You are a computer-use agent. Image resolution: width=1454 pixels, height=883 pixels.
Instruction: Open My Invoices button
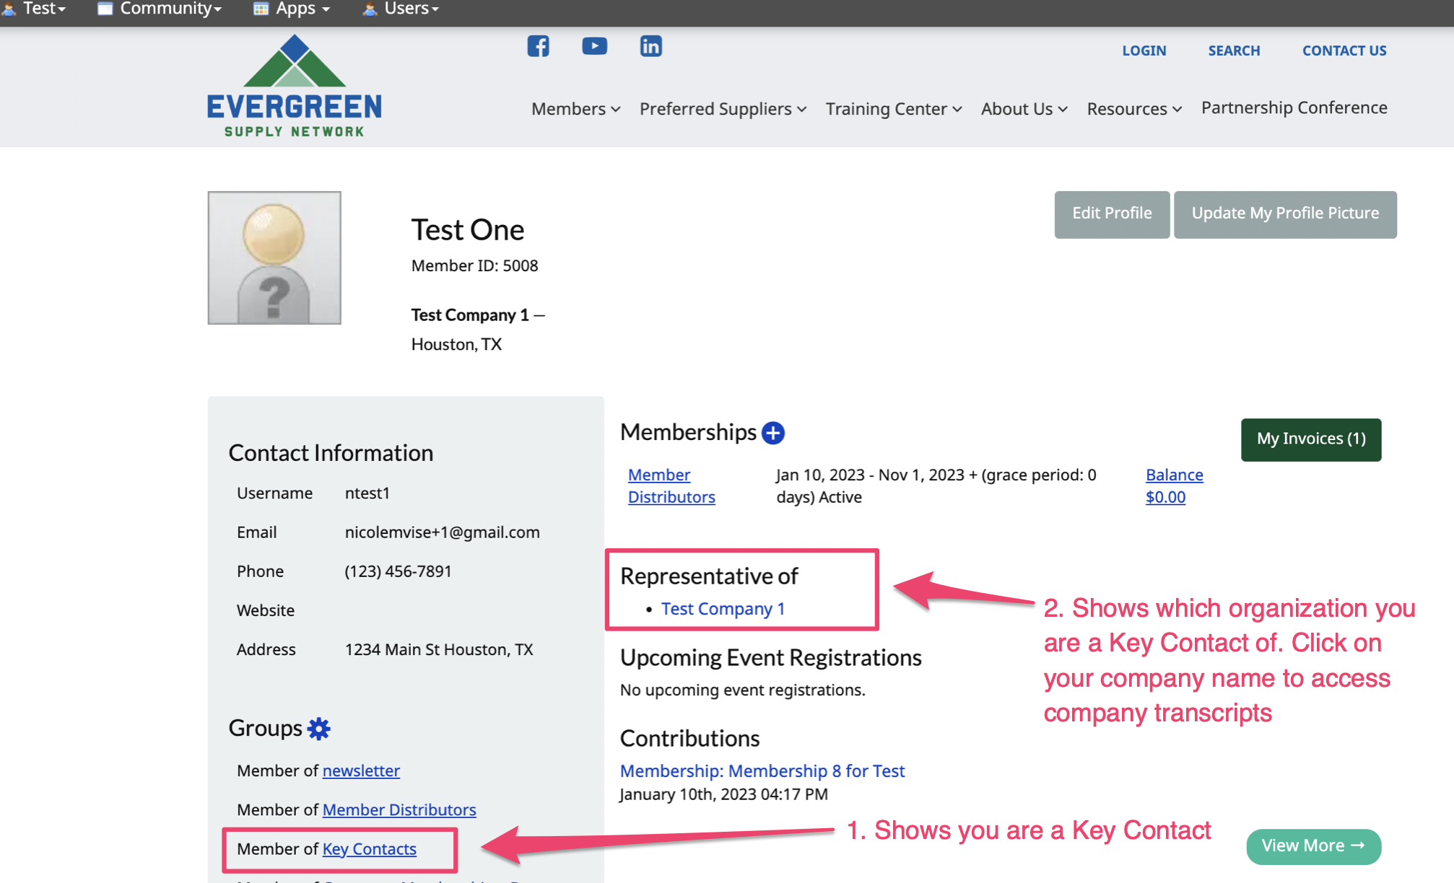pos(1312,438)
